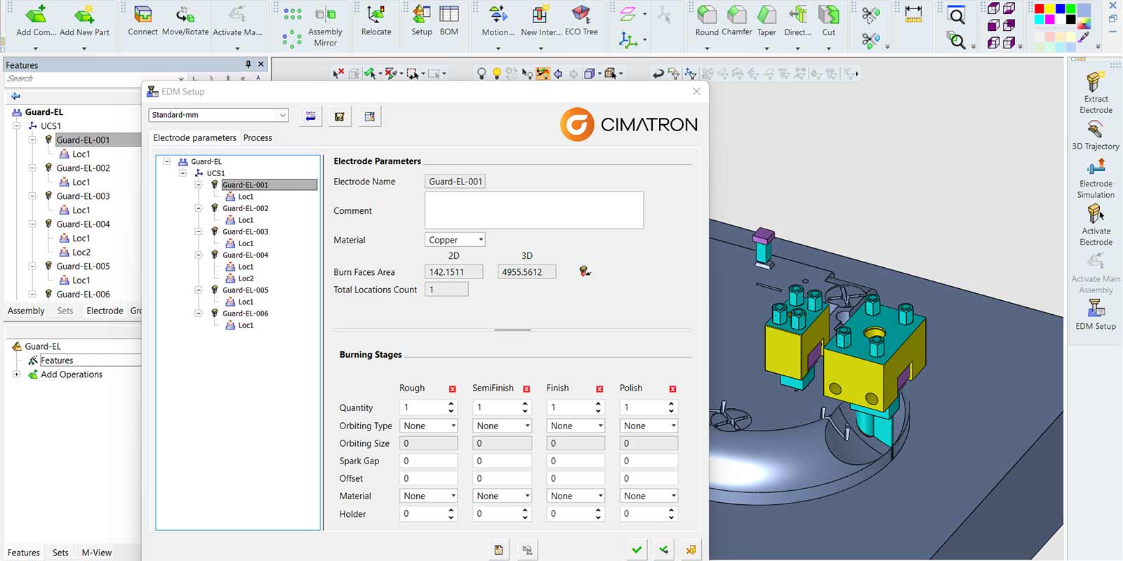The image size is (1123, 561).
Task: Select Guard-EL-005 in the Features tree
Action: point(83,266)
